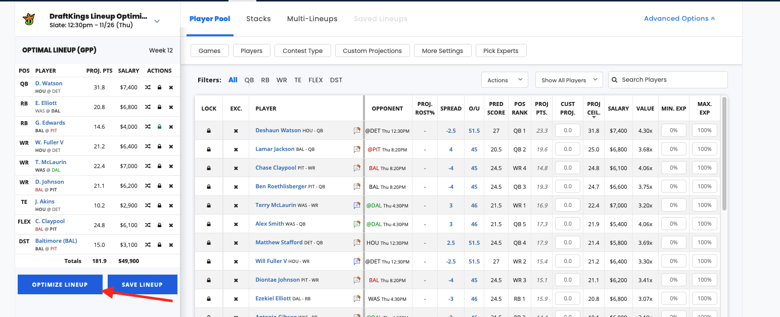
Task: Collapse Advanced Options
Action: (679, 18)
